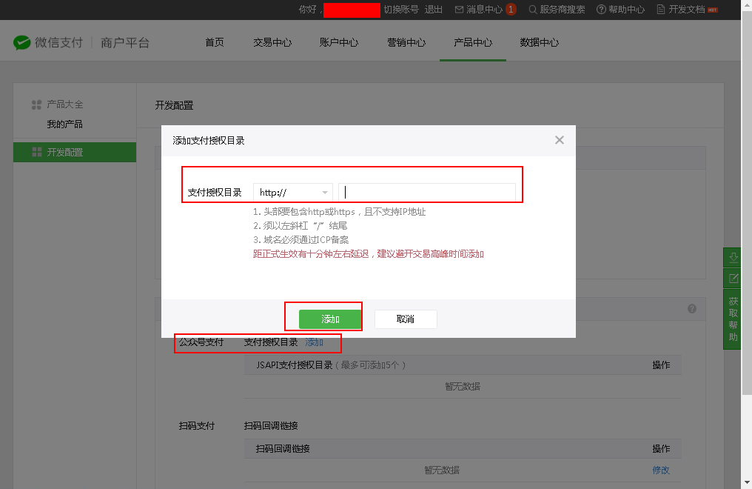Click the 支付授权目录 URL input field
The height and width of the screenshot is (489, 752).
(427, 193)
